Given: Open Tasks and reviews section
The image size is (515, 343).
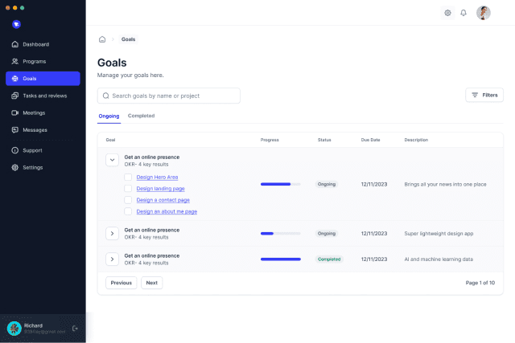Looking at the screenshot, I should 44,96.
